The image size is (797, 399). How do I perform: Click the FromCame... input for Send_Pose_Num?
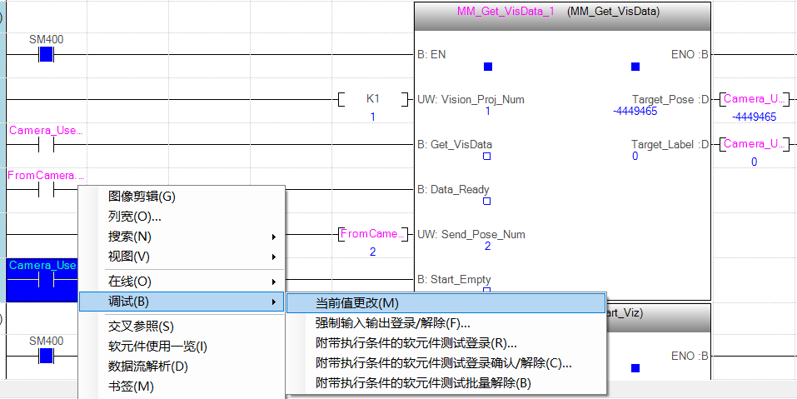point(373,234)
